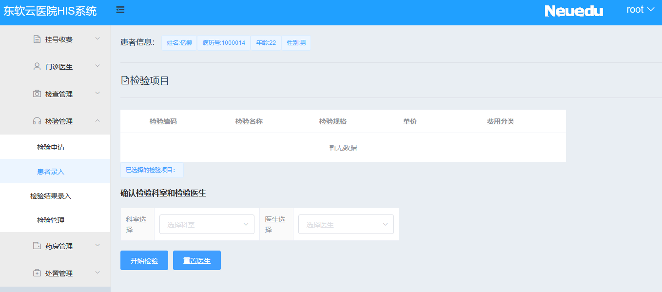Screen dimensions: 662x292
Task: Toggle the sidebar collapse hamburger icon
Action: [x=120, y=10]
